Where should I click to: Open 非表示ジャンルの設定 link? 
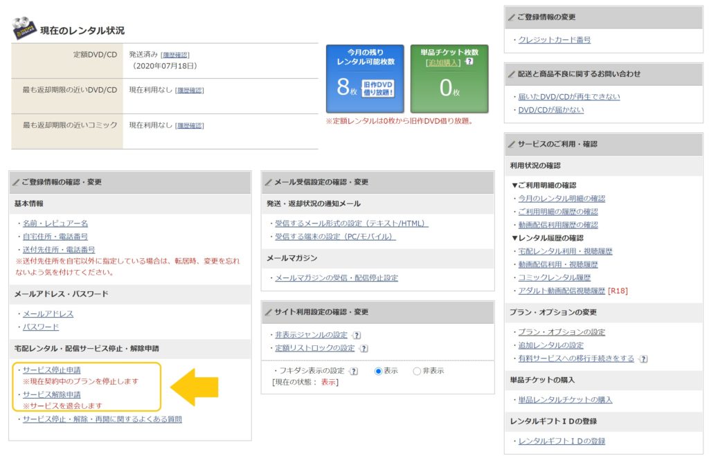pyautogui.click(x=311, y=335)
